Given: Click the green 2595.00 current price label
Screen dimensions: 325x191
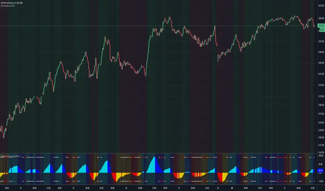Looking at the screenshot, I should (x=321, y=26).
